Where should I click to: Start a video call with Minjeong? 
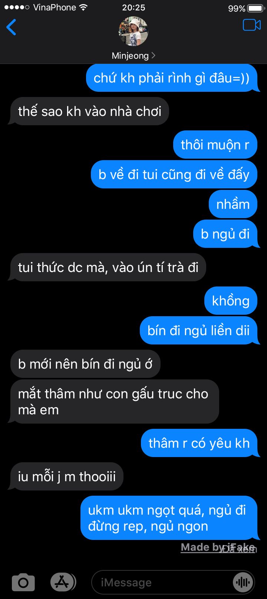pyautogui.click(x=252, y=25)
